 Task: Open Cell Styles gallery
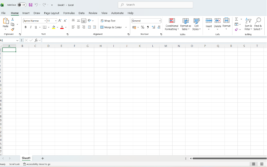[x=196, y=24]
